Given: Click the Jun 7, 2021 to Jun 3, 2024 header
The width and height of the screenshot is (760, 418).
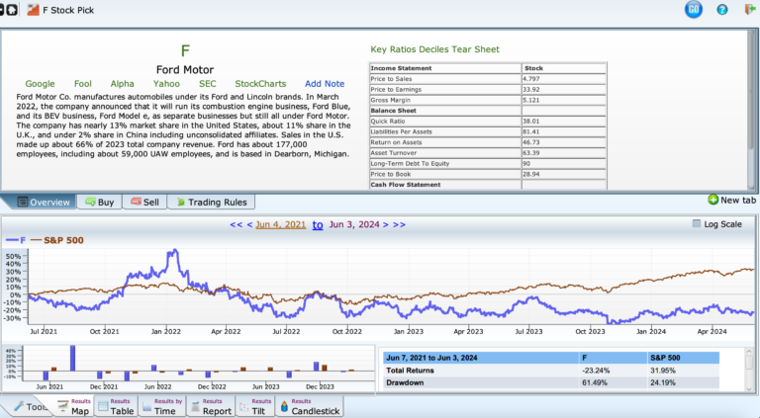Looking at the screenshot, I should click(x=431, y=358).
